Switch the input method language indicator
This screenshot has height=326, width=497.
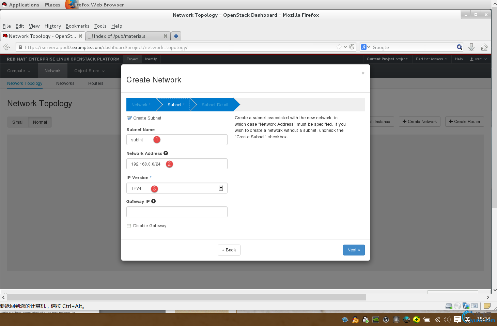pos(468,320)
